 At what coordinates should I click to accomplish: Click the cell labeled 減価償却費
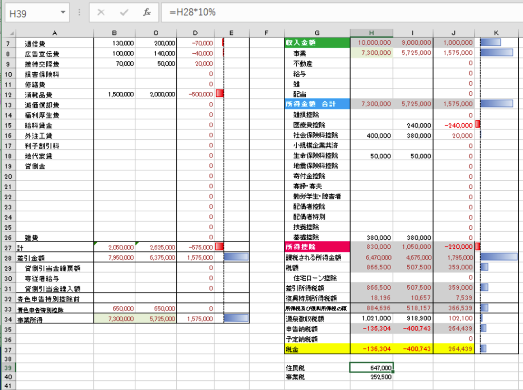tap(55, 105)
